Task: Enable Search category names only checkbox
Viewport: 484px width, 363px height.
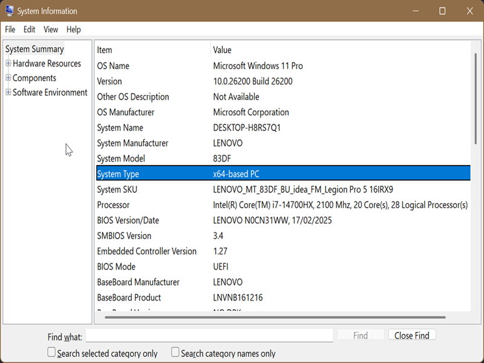Action: point(175,352)
